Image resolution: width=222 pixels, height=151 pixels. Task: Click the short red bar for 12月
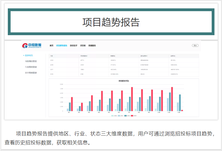tap(182, 110)
